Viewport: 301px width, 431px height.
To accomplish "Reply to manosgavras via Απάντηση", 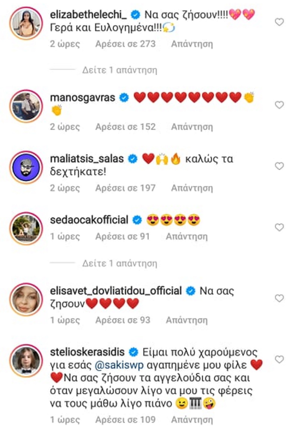I will 192,127.
